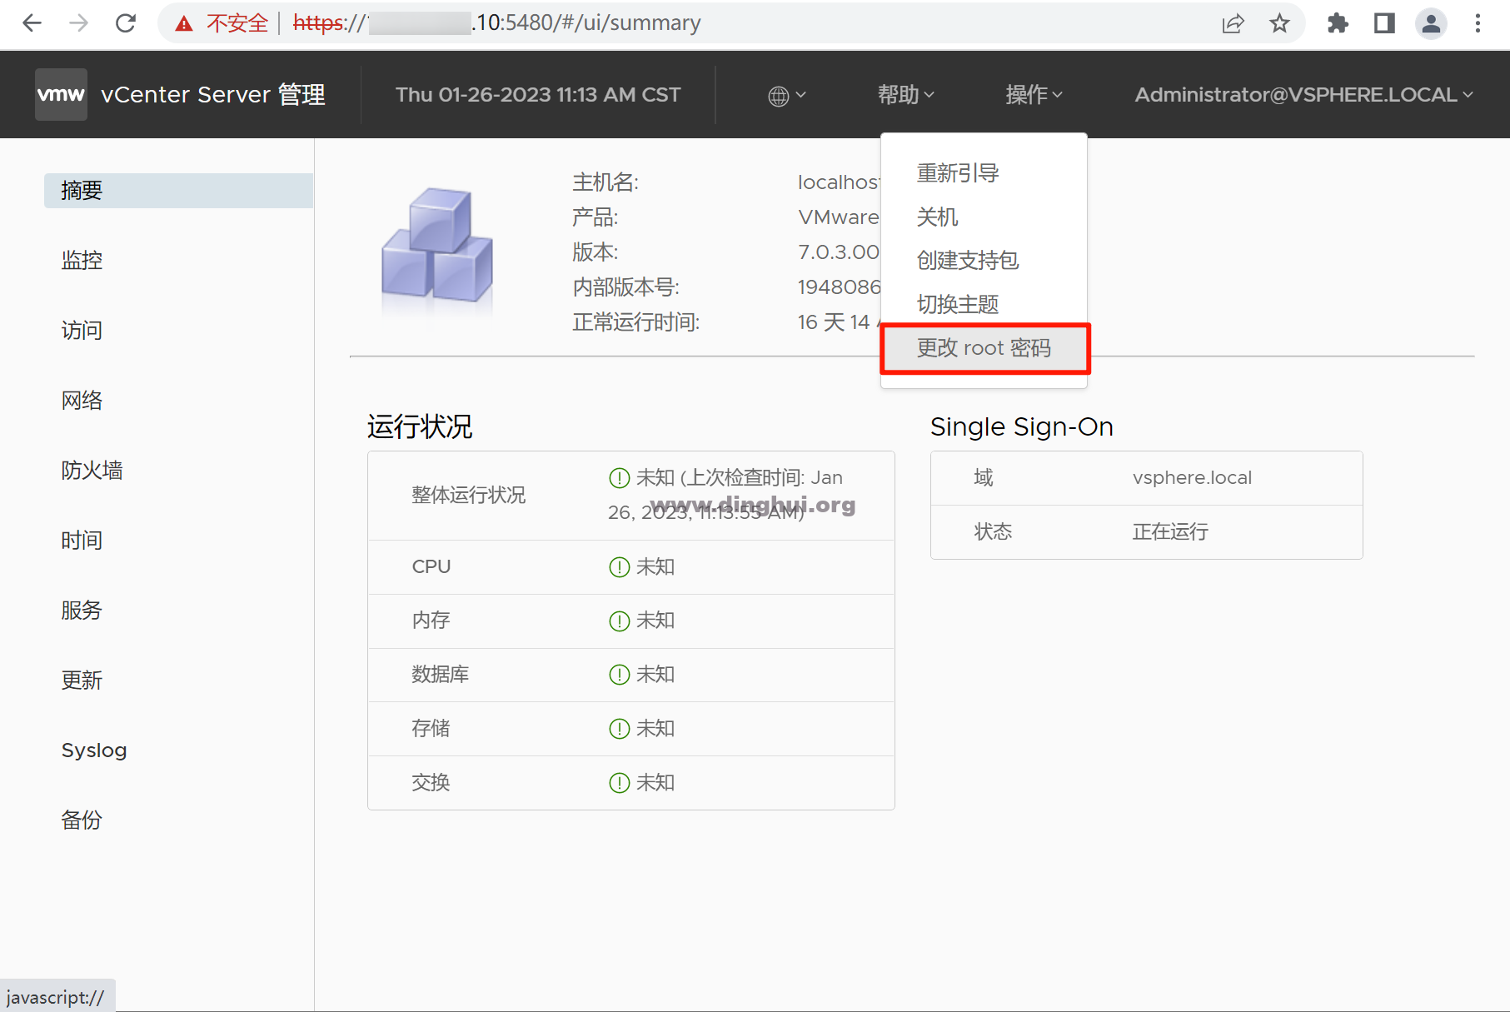This screenshot has width=1510, height=1012.
Task: Go to the 防火墙 sidebar section
Action: click(92, 471)
